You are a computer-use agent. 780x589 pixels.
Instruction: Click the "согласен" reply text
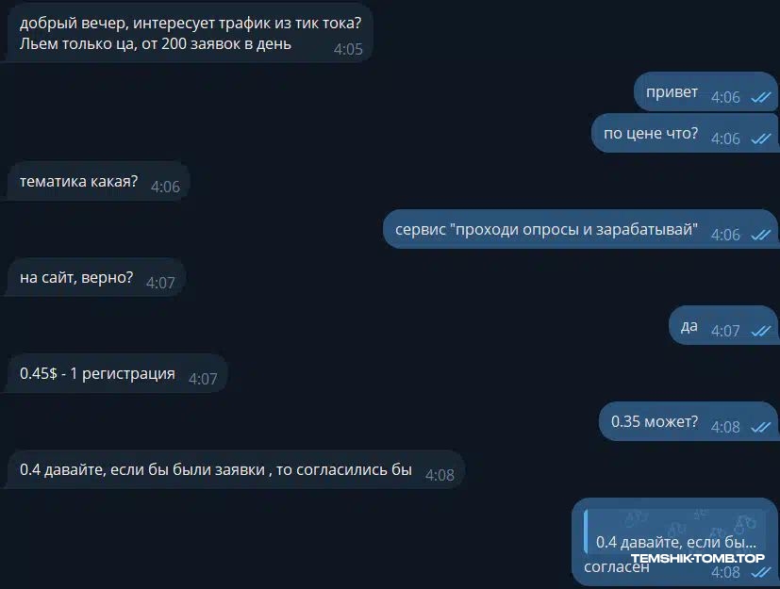pyautogui.click(x=616, y=567)
